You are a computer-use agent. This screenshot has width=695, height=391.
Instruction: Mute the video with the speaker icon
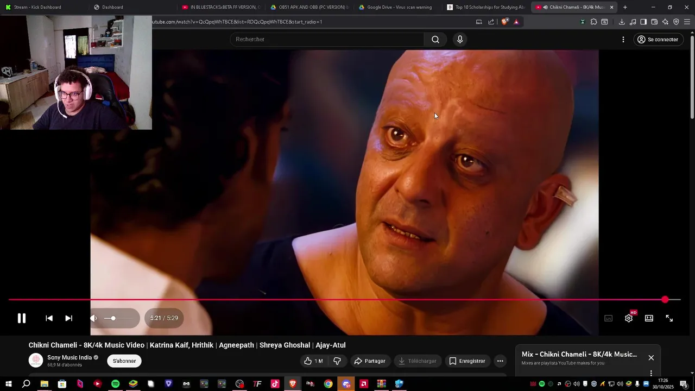[93, 318]
